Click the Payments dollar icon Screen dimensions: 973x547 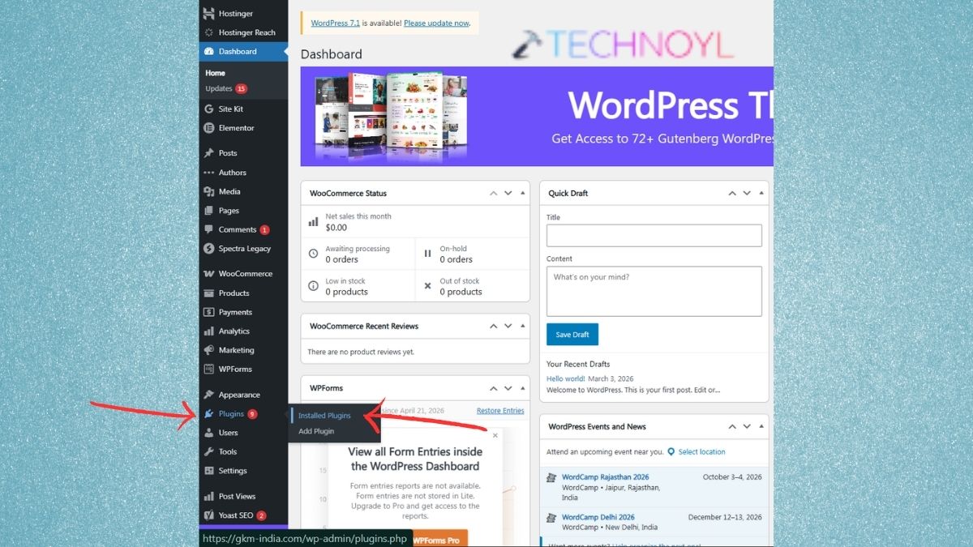tap(209, 312)
